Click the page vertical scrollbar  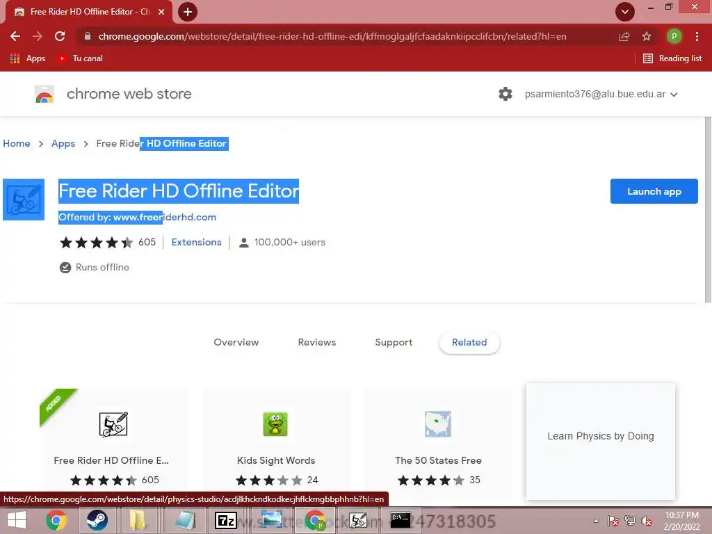pyautogui.click(x=707, y=209)
